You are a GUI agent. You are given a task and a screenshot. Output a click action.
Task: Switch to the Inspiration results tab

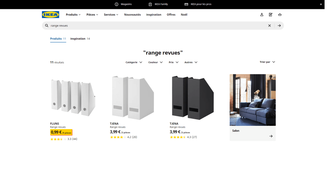pos(80,39)
